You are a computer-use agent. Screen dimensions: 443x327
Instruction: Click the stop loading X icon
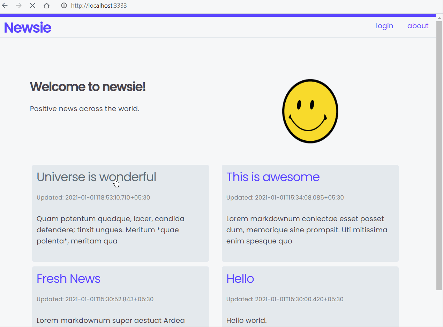pos(32,6)
